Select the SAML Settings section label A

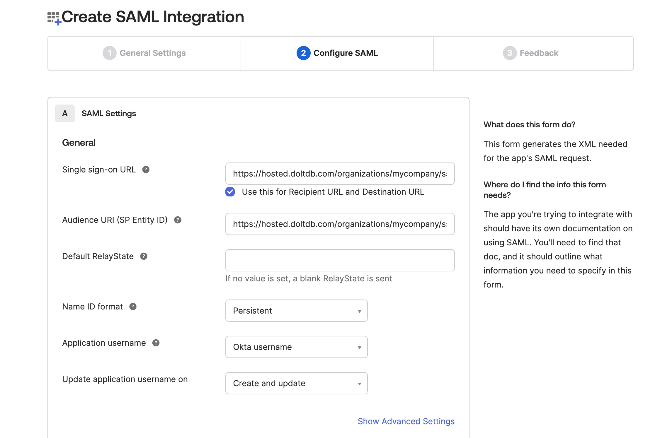(65, 113)
